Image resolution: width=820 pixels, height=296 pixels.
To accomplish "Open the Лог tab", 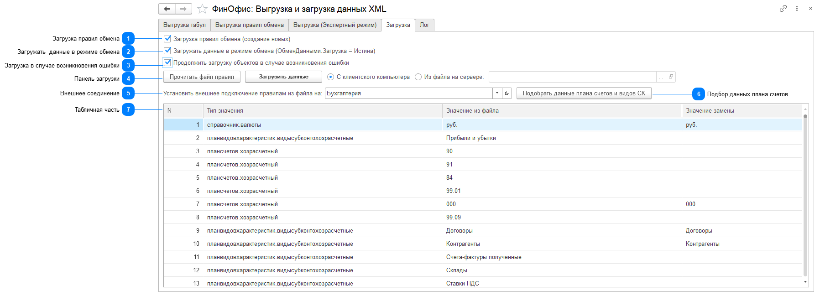I will coord(424,25).
